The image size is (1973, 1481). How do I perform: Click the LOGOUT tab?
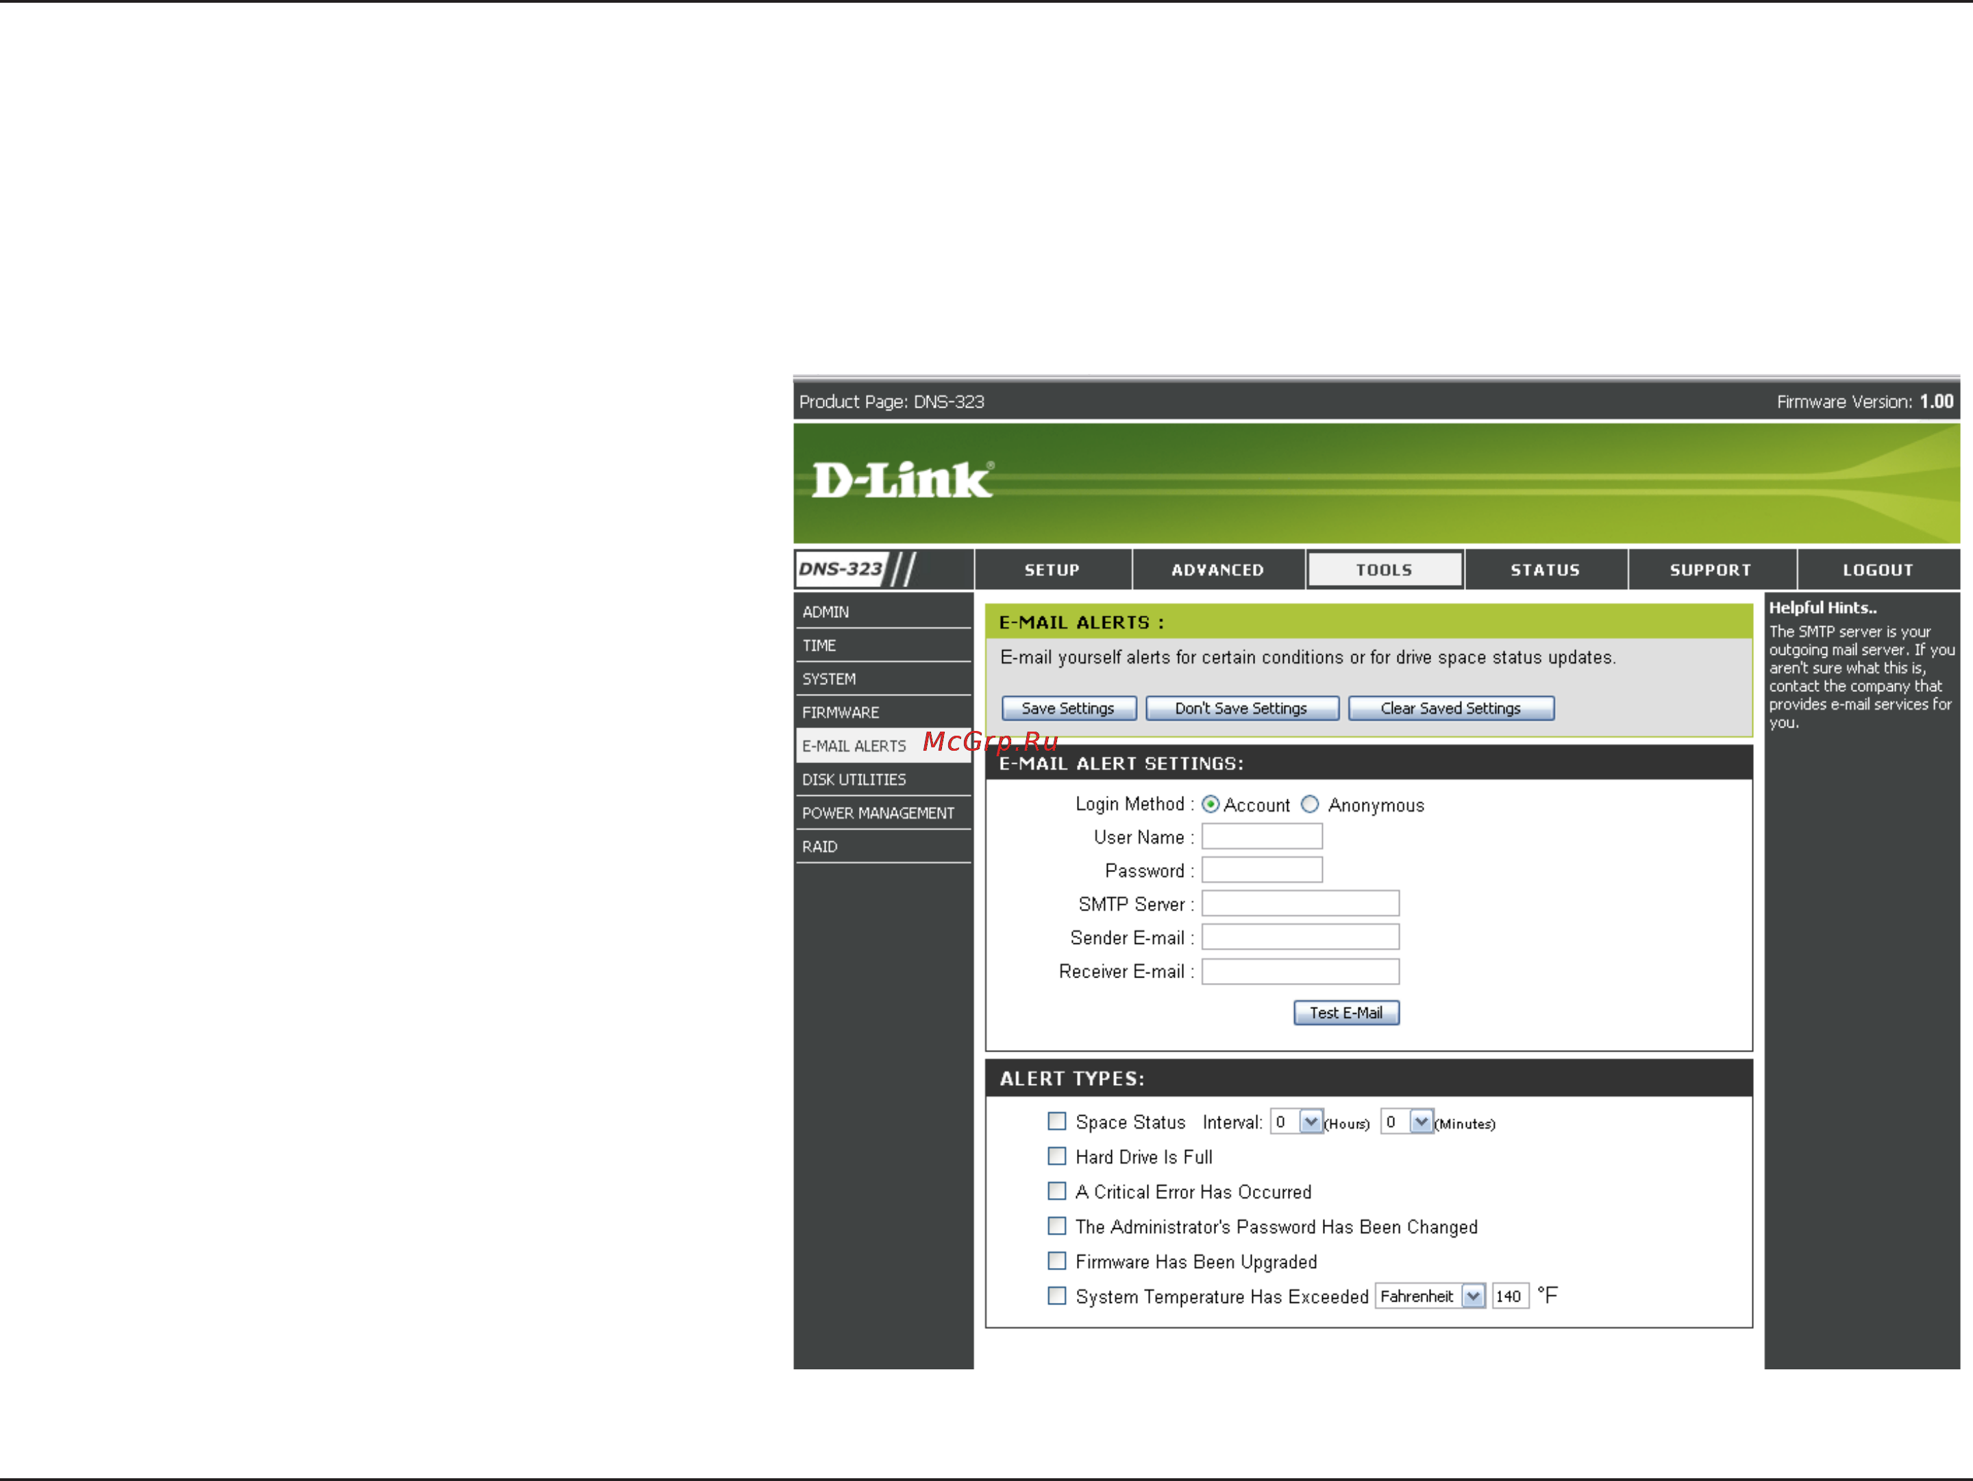coord(1878,570)
